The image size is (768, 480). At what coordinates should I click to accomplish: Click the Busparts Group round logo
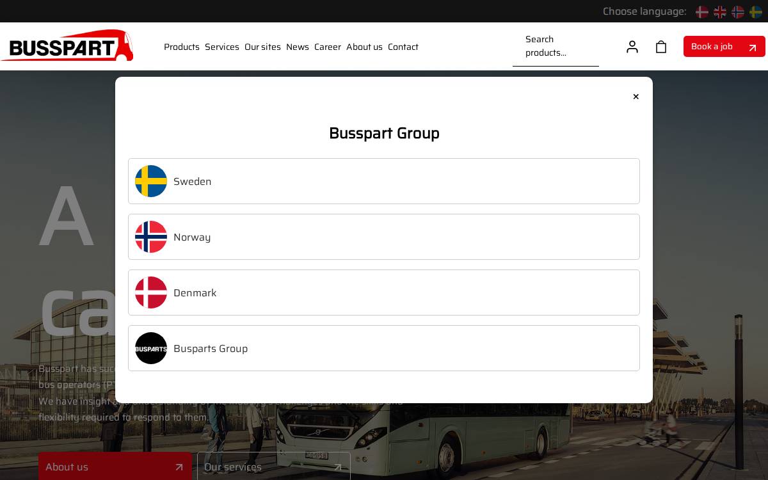[x=151, y=348]
